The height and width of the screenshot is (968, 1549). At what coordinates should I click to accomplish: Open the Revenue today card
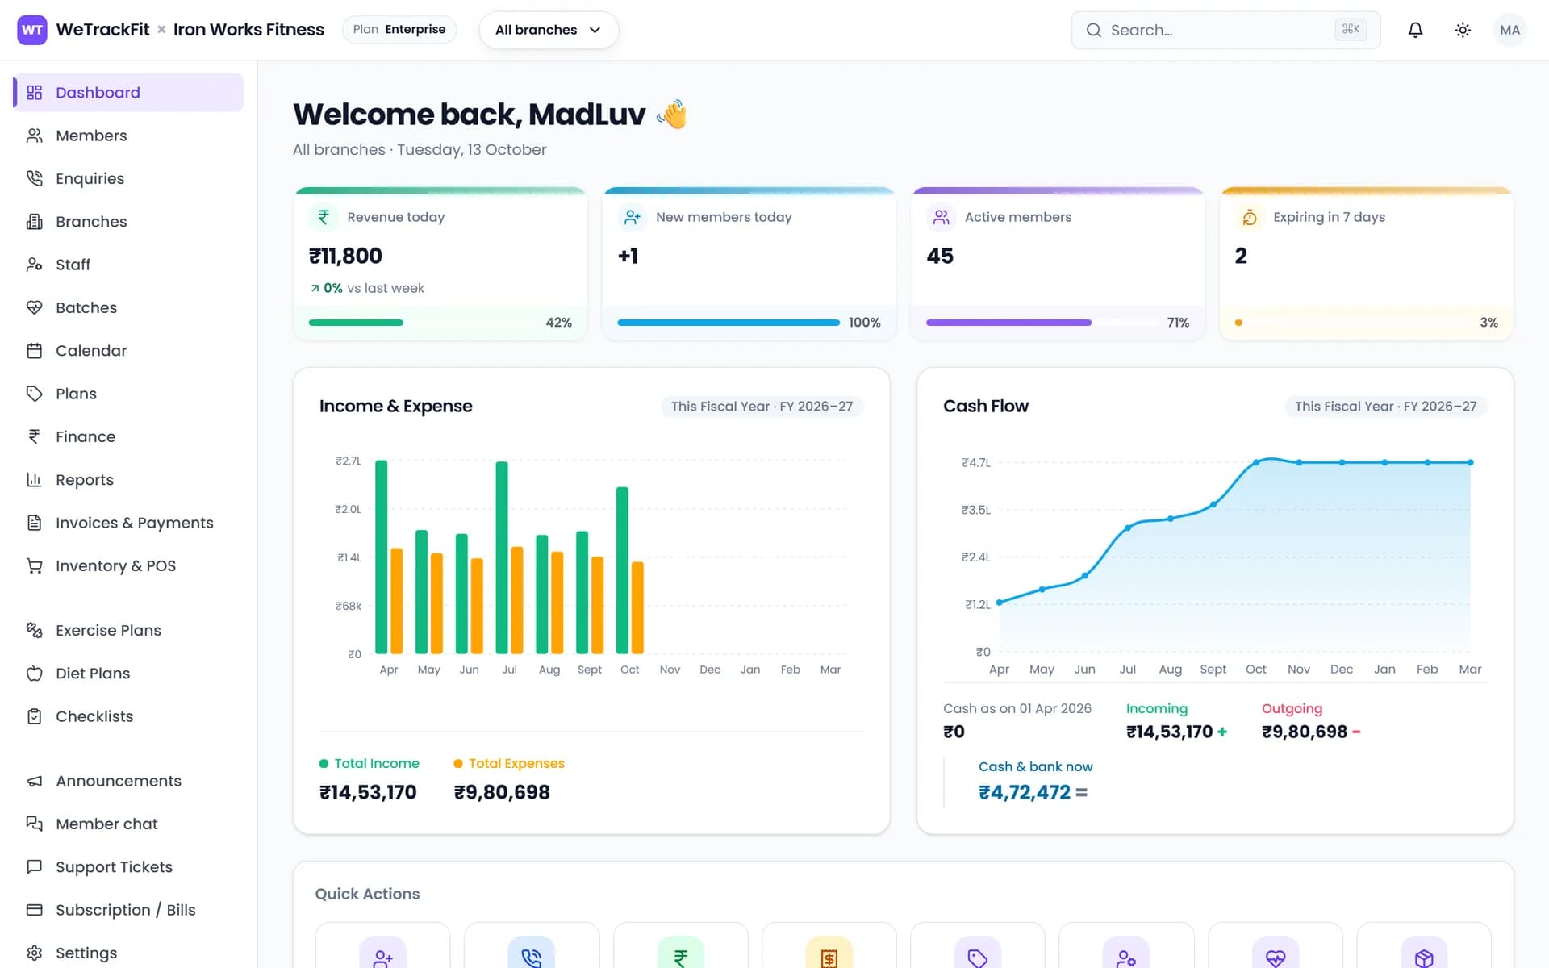click(440, 263)
